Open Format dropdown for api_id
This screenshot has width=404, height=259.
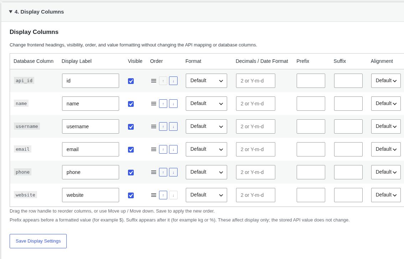pyautogui.click(x=206, y=81)
